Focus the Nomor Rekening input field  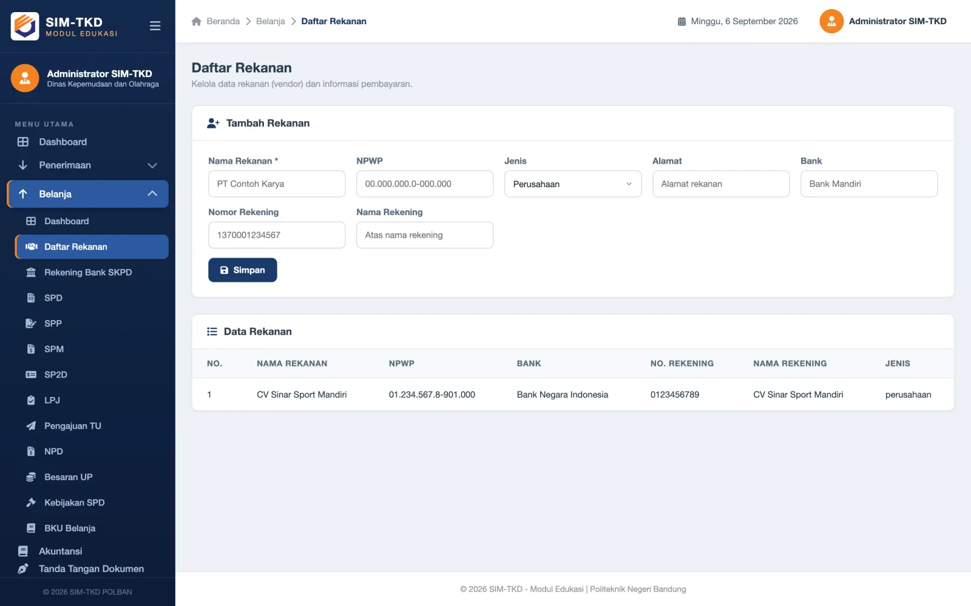coord(277,235)
